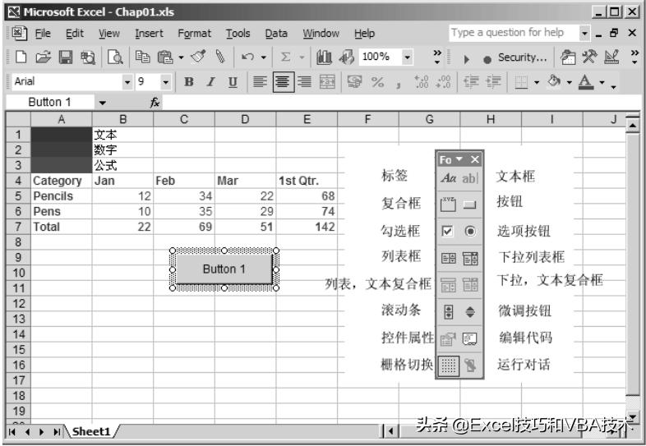Open the Insert menu
The image size is (646, 446).
click(x=149, y=34)
